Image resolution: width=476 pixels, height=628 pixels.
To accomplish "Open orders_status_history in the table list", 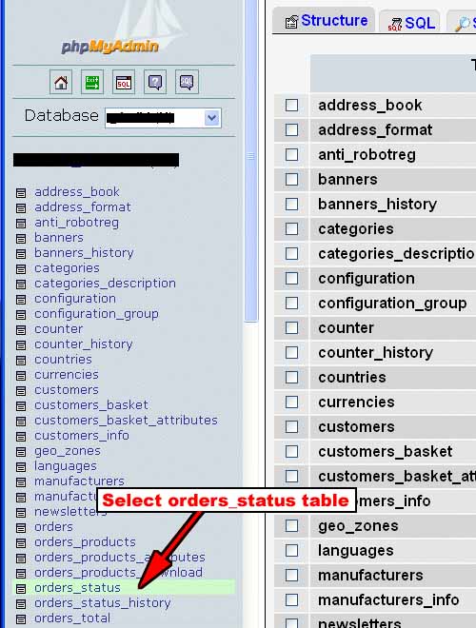I will (x=103, y=602).
